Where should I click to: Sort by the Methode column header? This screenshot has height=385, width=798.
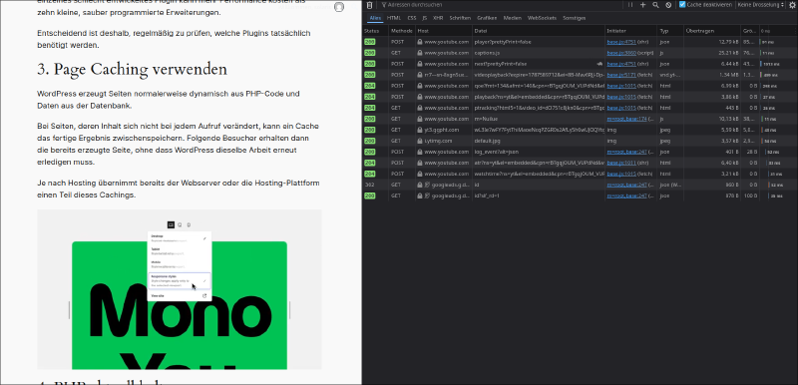[x=402, y=31]
